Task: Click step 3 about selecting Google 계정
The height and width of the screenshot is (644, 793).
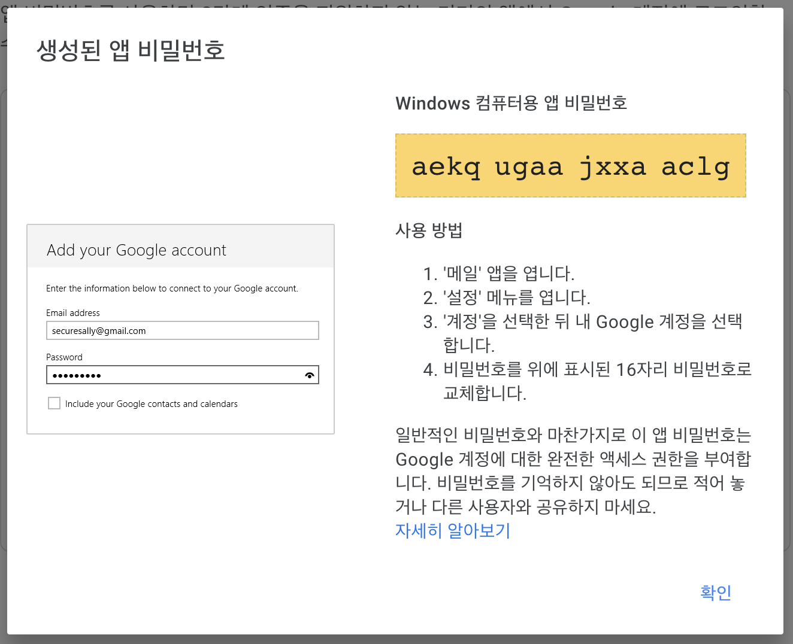Action: click(592, 333)
